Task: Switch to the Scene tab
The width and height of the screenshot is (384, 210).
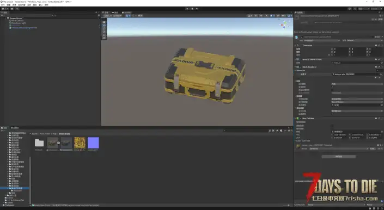Action: click(x=106, y=13)
